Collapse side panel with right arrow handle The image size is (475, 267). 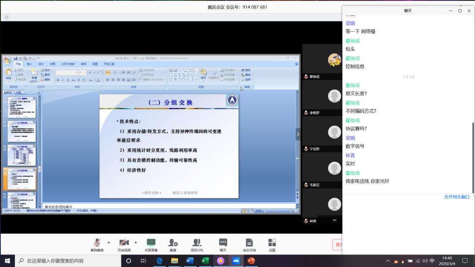[298, 134]
